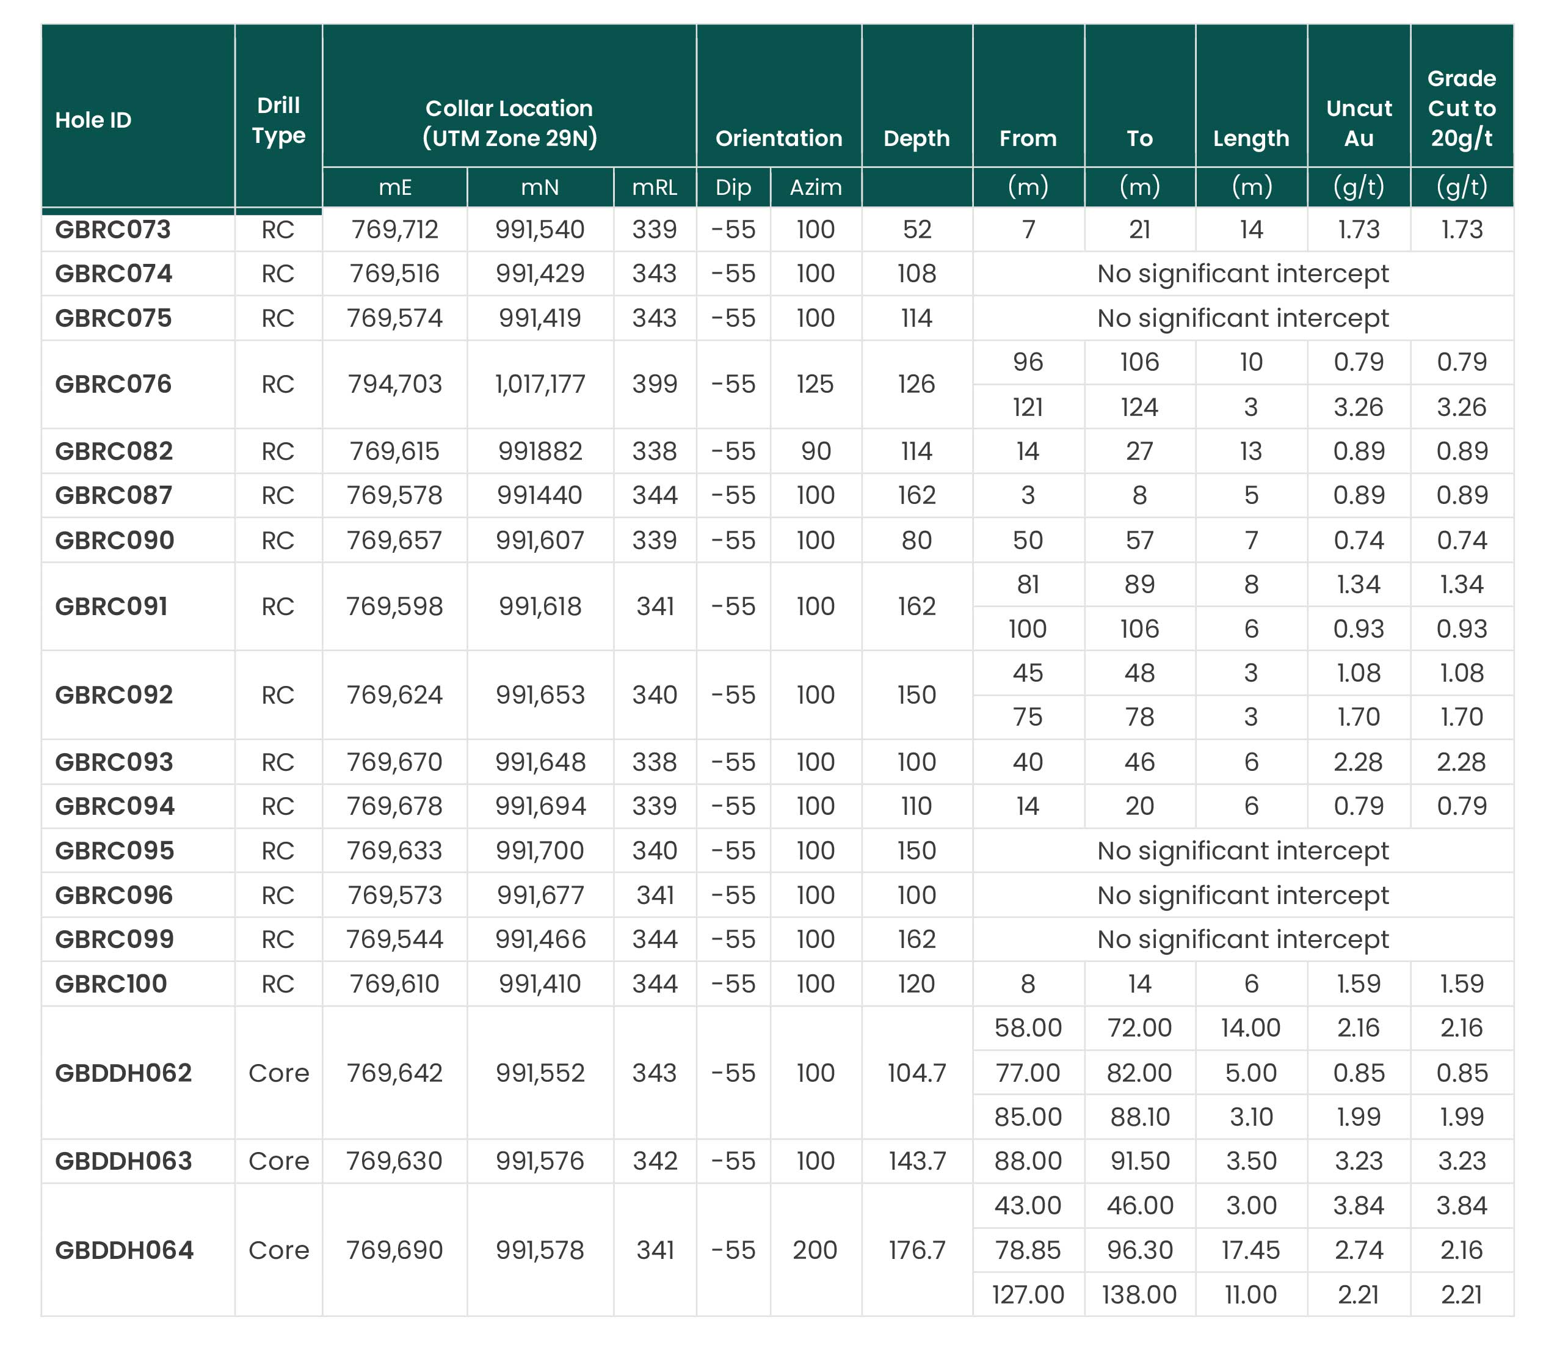Select hole ID GBRC095

pos(115,851)
